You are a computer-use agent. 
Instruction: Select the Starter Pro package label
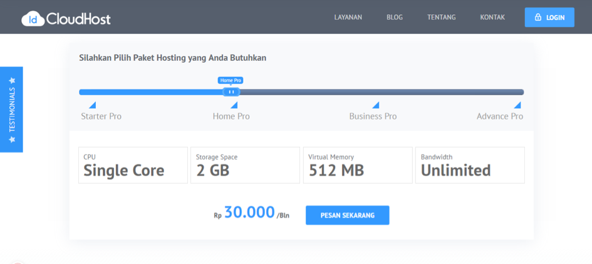click(101, 116)
